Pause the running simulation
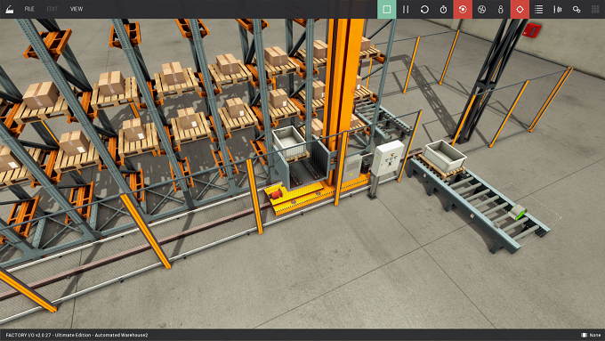Image resolution: width=605 pixels, height=341 pixels. click(x=406, y=9)
